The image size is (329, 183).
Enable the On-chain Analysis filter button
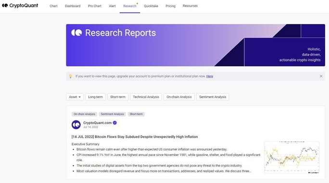coord(179,97)
